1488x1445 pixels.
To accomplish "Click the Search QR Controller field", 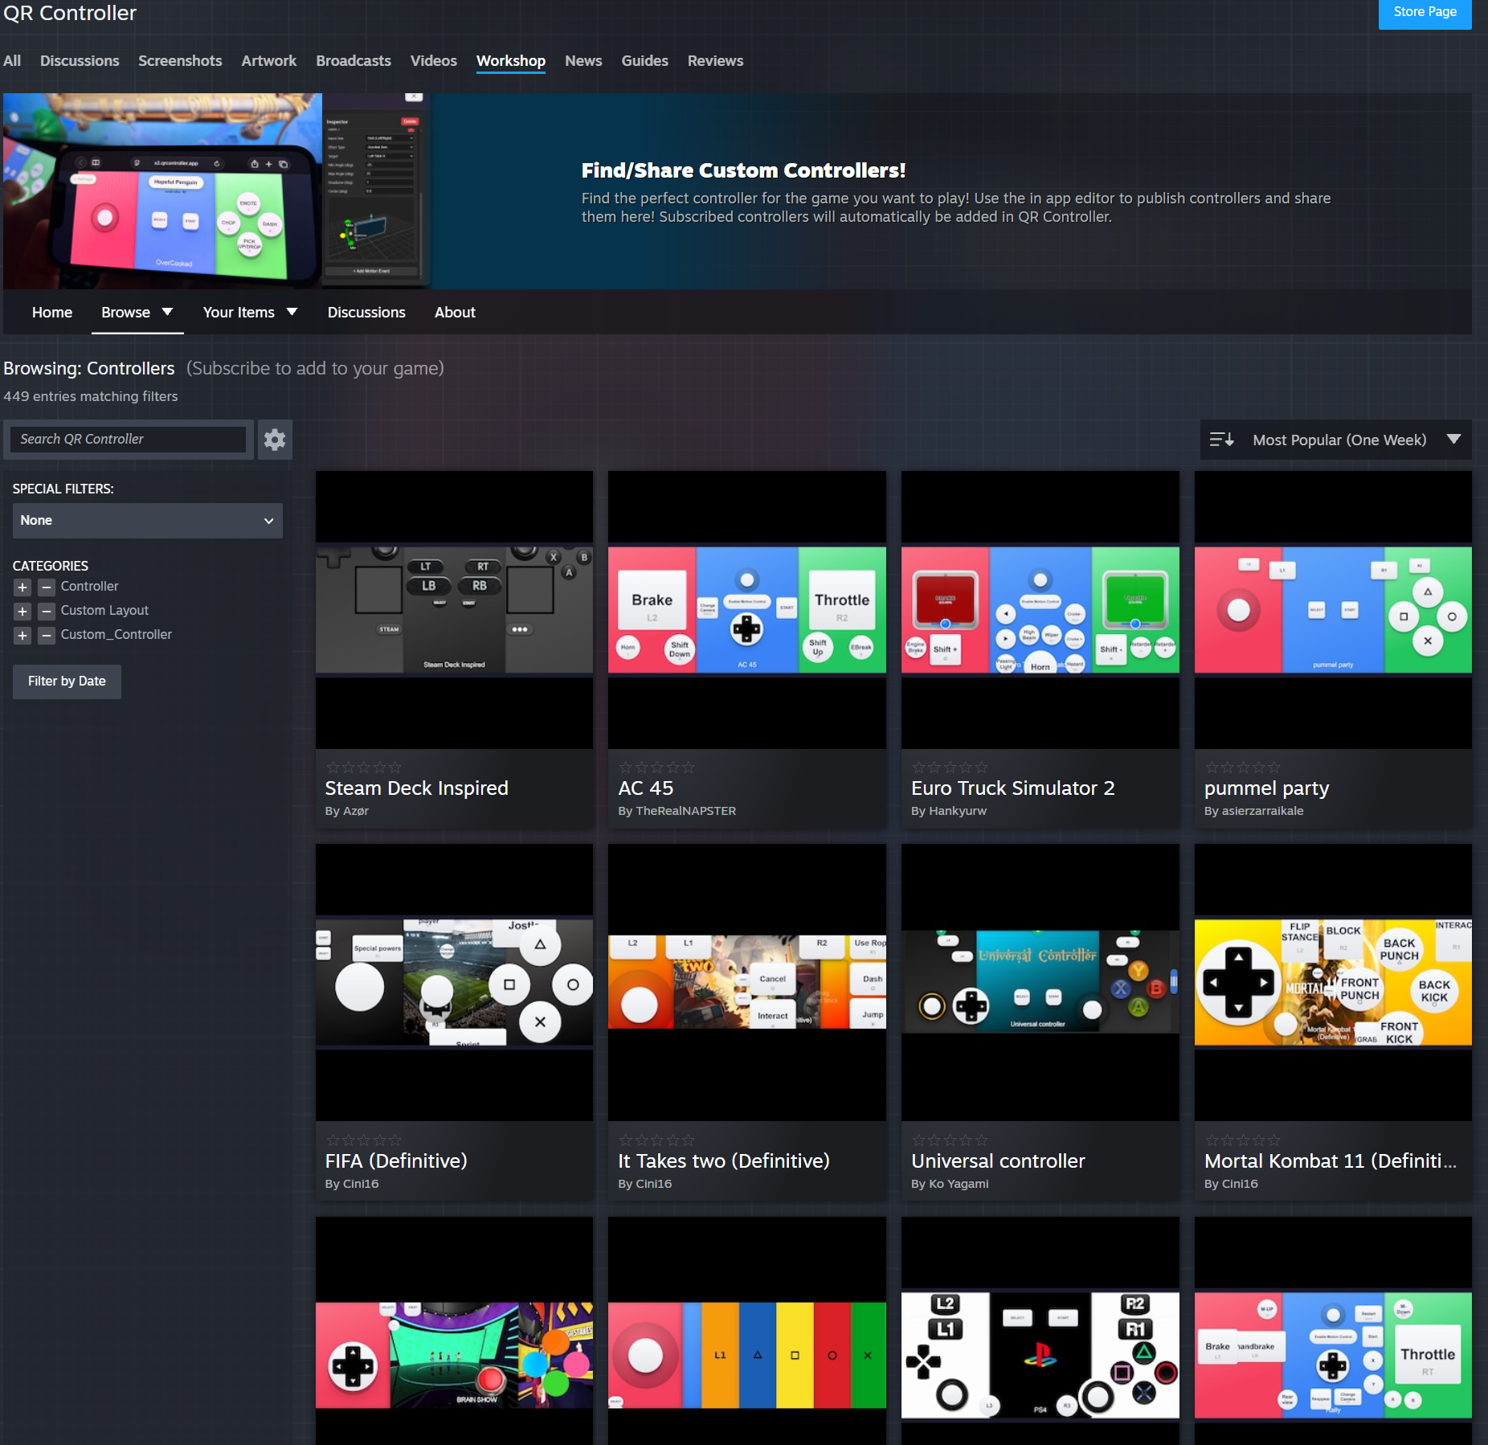I will [x=128, y=440].
